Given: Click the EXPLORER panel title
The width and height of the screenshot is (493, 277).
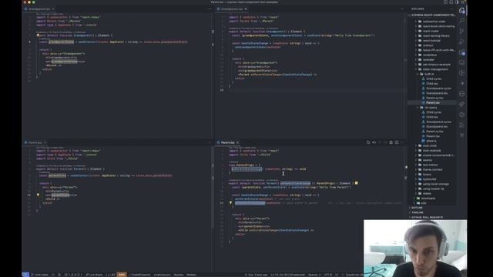Looking at the screenshot, I should 418,9.
